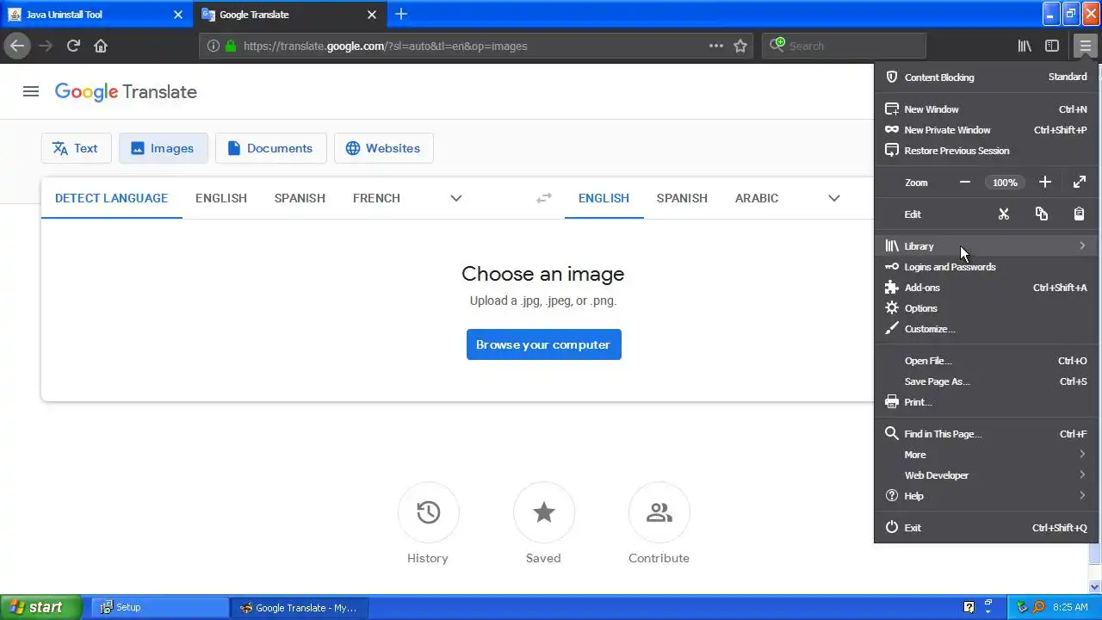1102x620 pixels.
Task: Open Saved translations star
Action: tap(543, 512)
